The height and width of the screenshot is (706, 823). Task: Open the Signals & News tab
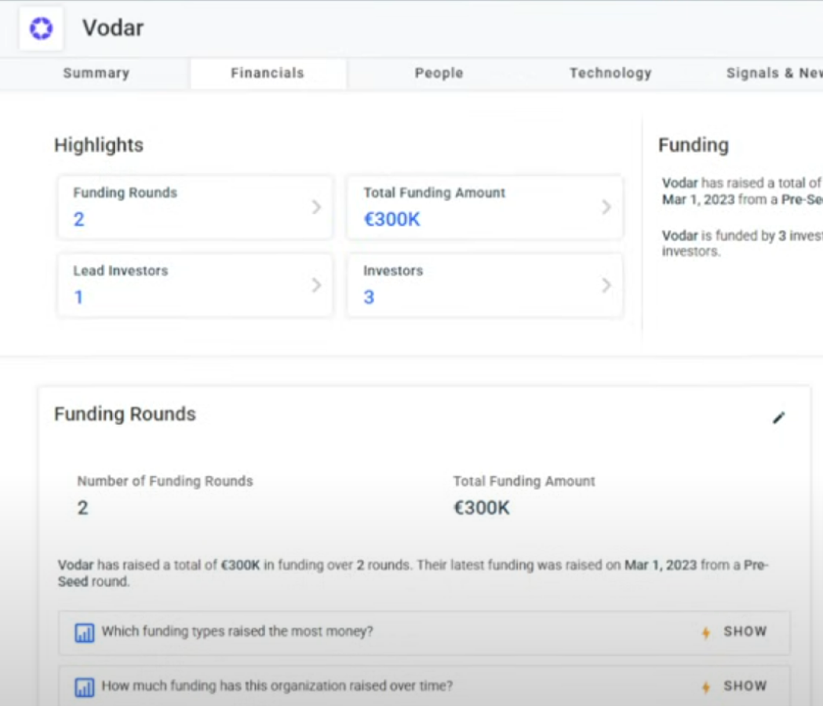(774, 73)
